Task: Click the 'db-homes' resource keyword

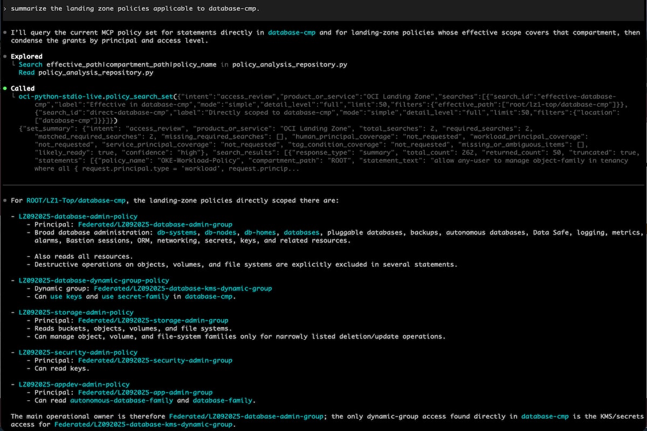Action: coord(259,233)
